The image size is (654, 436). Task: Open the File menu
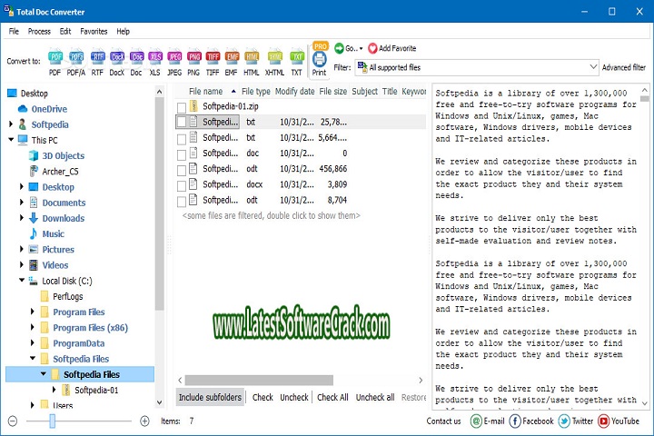point(14,31)
